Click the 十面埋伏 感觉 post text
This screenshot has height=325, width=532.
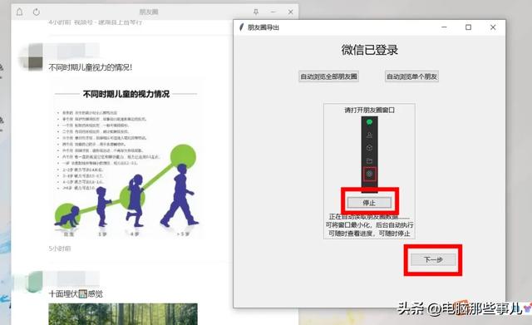pos(76,293)
